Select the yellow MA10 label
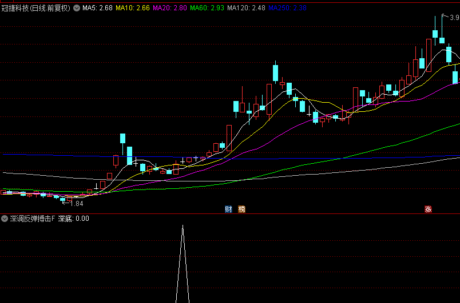This screenshot has width=460, height=303. point(132,9)
